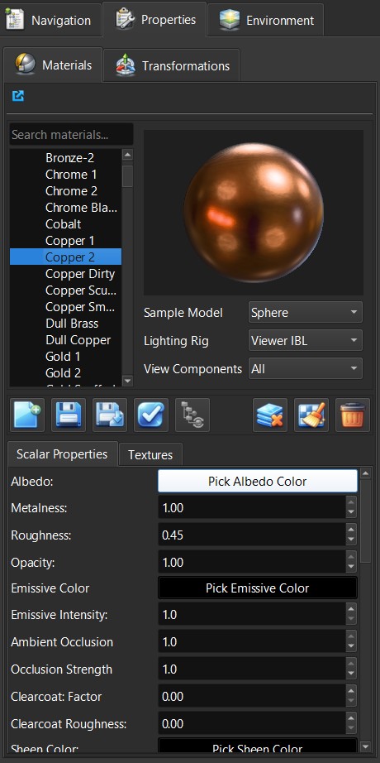Click the save material floppy icon
The image size is (380, 763).
(69, 415)
